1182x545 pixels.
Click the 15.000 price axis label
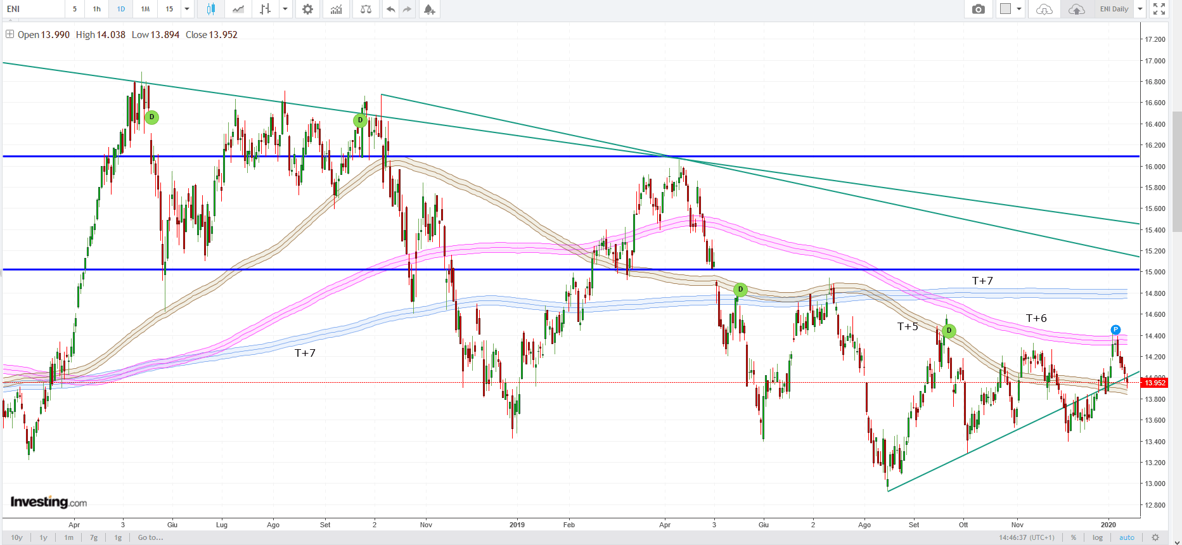(x=1155, y=272)
